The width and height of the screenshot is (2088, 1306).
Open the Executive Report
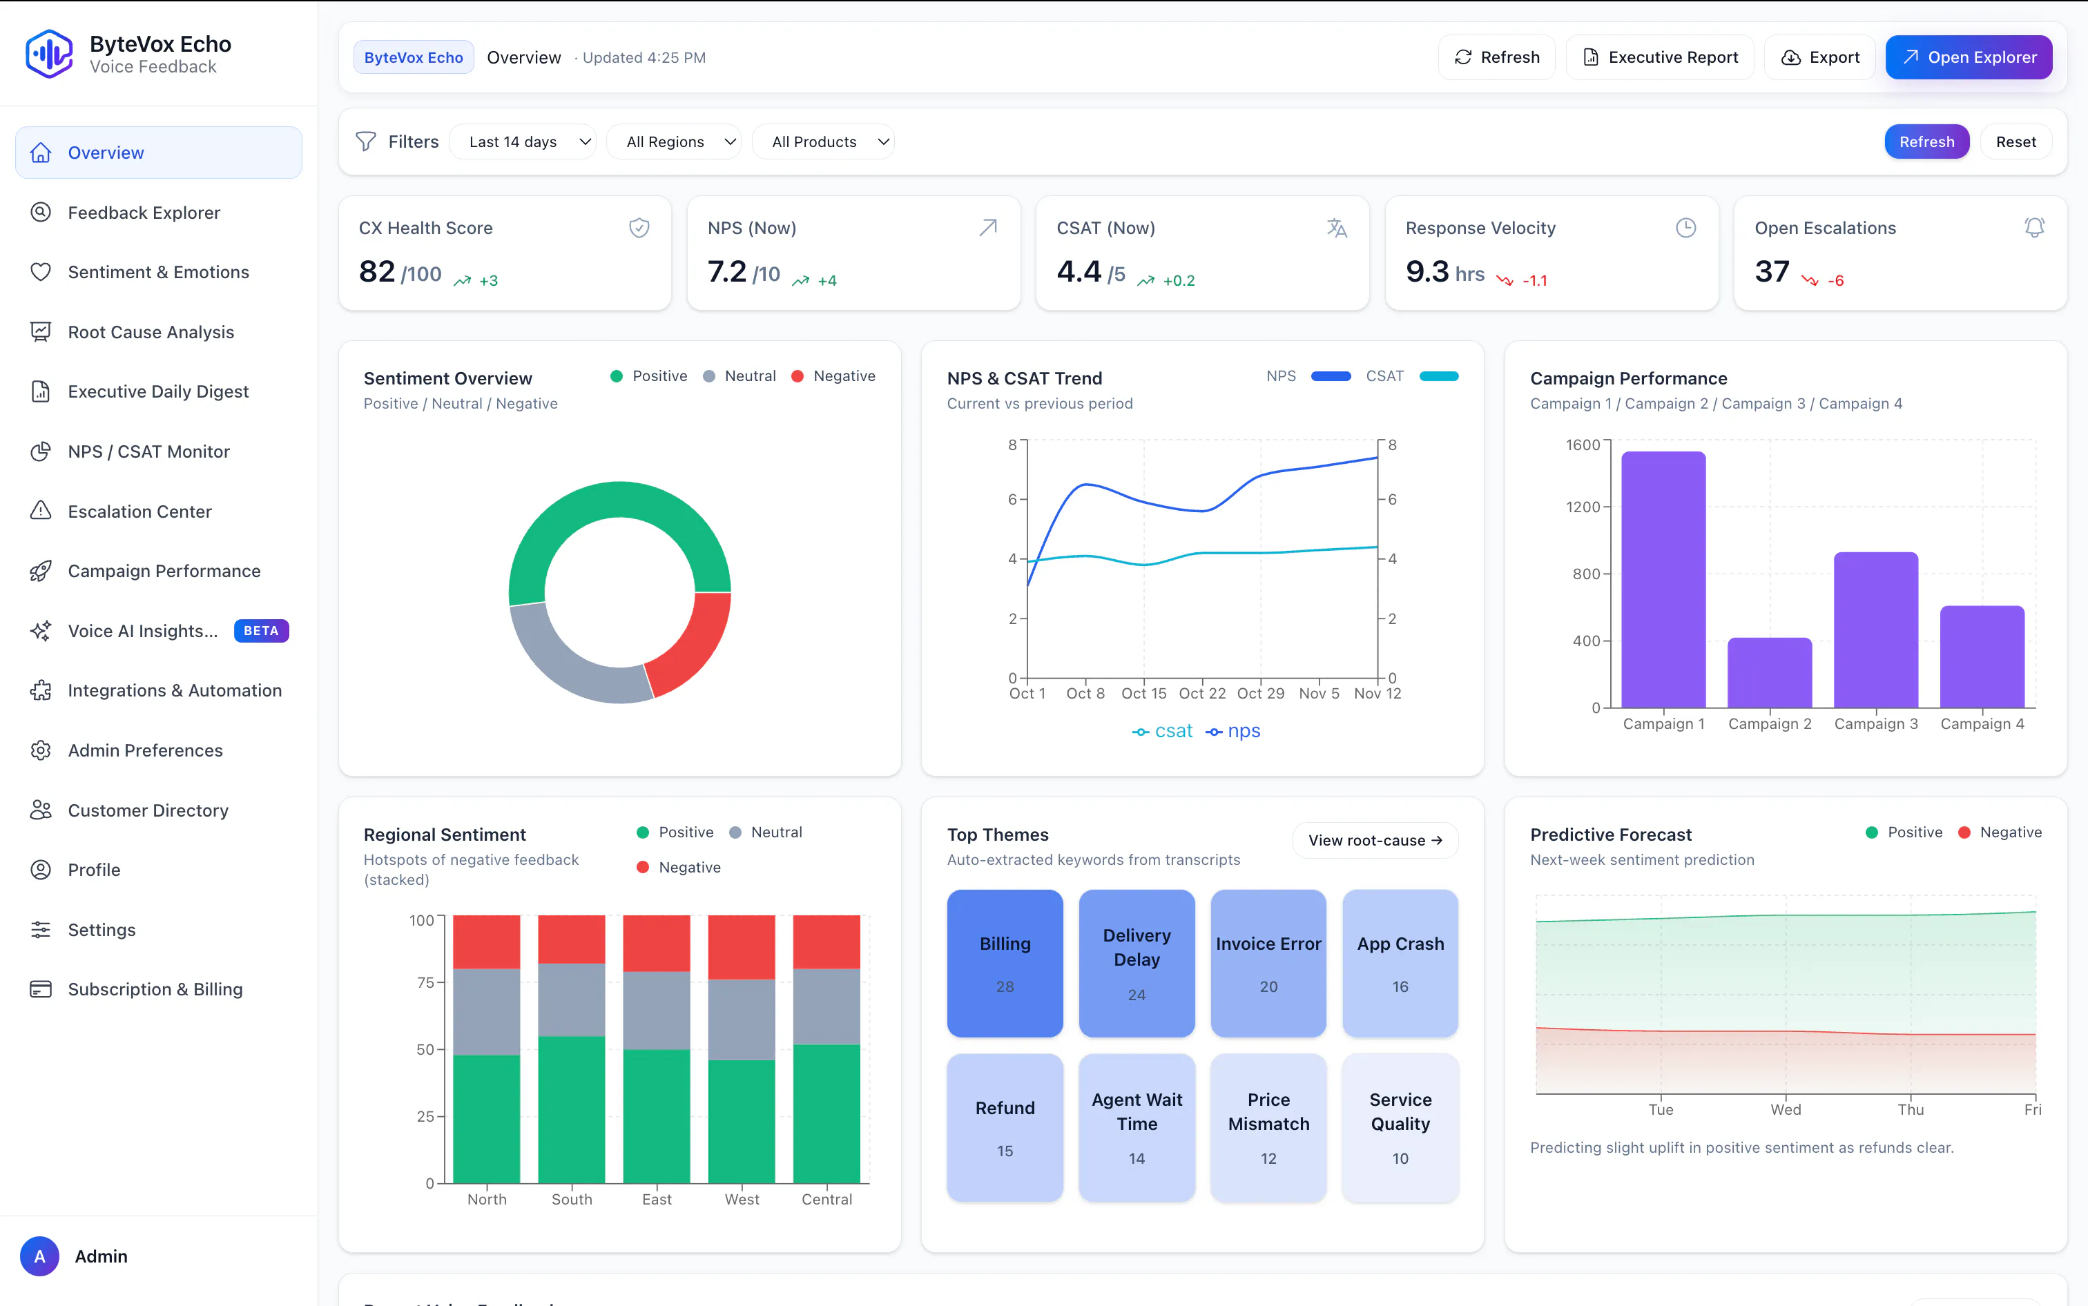click(1659, 57)
